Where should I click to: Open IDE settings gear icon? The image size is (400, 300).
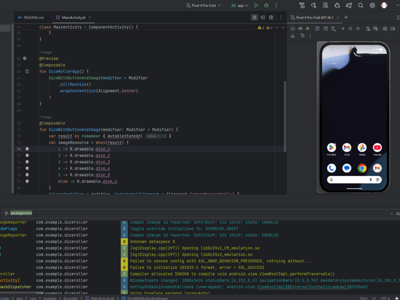click(372, 5)
